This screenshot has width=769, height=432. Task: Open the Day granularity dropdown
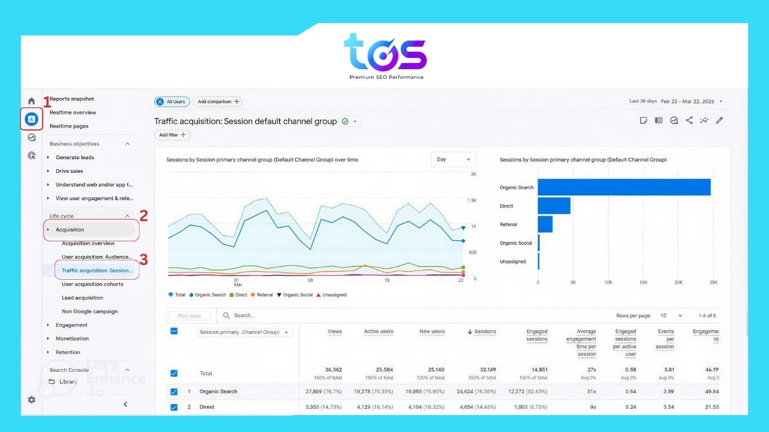453,160
